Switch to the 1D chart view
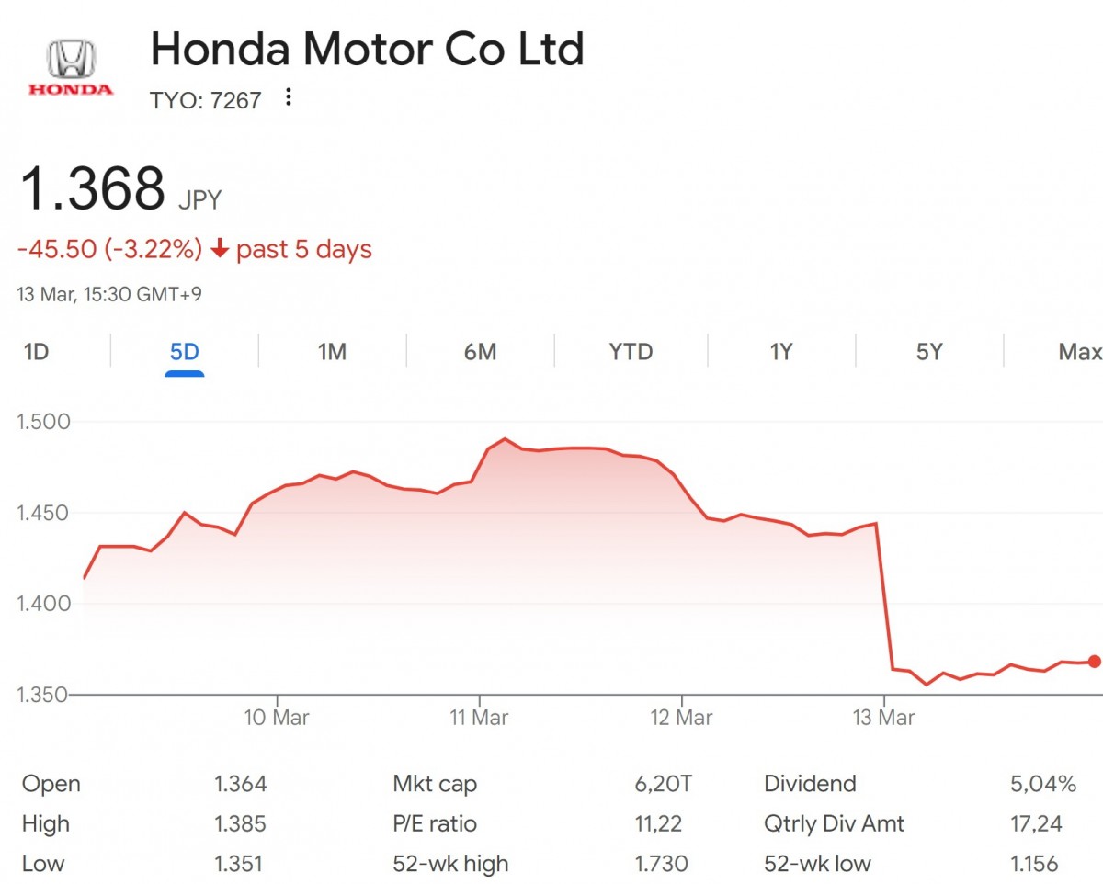 pos(37,352)
